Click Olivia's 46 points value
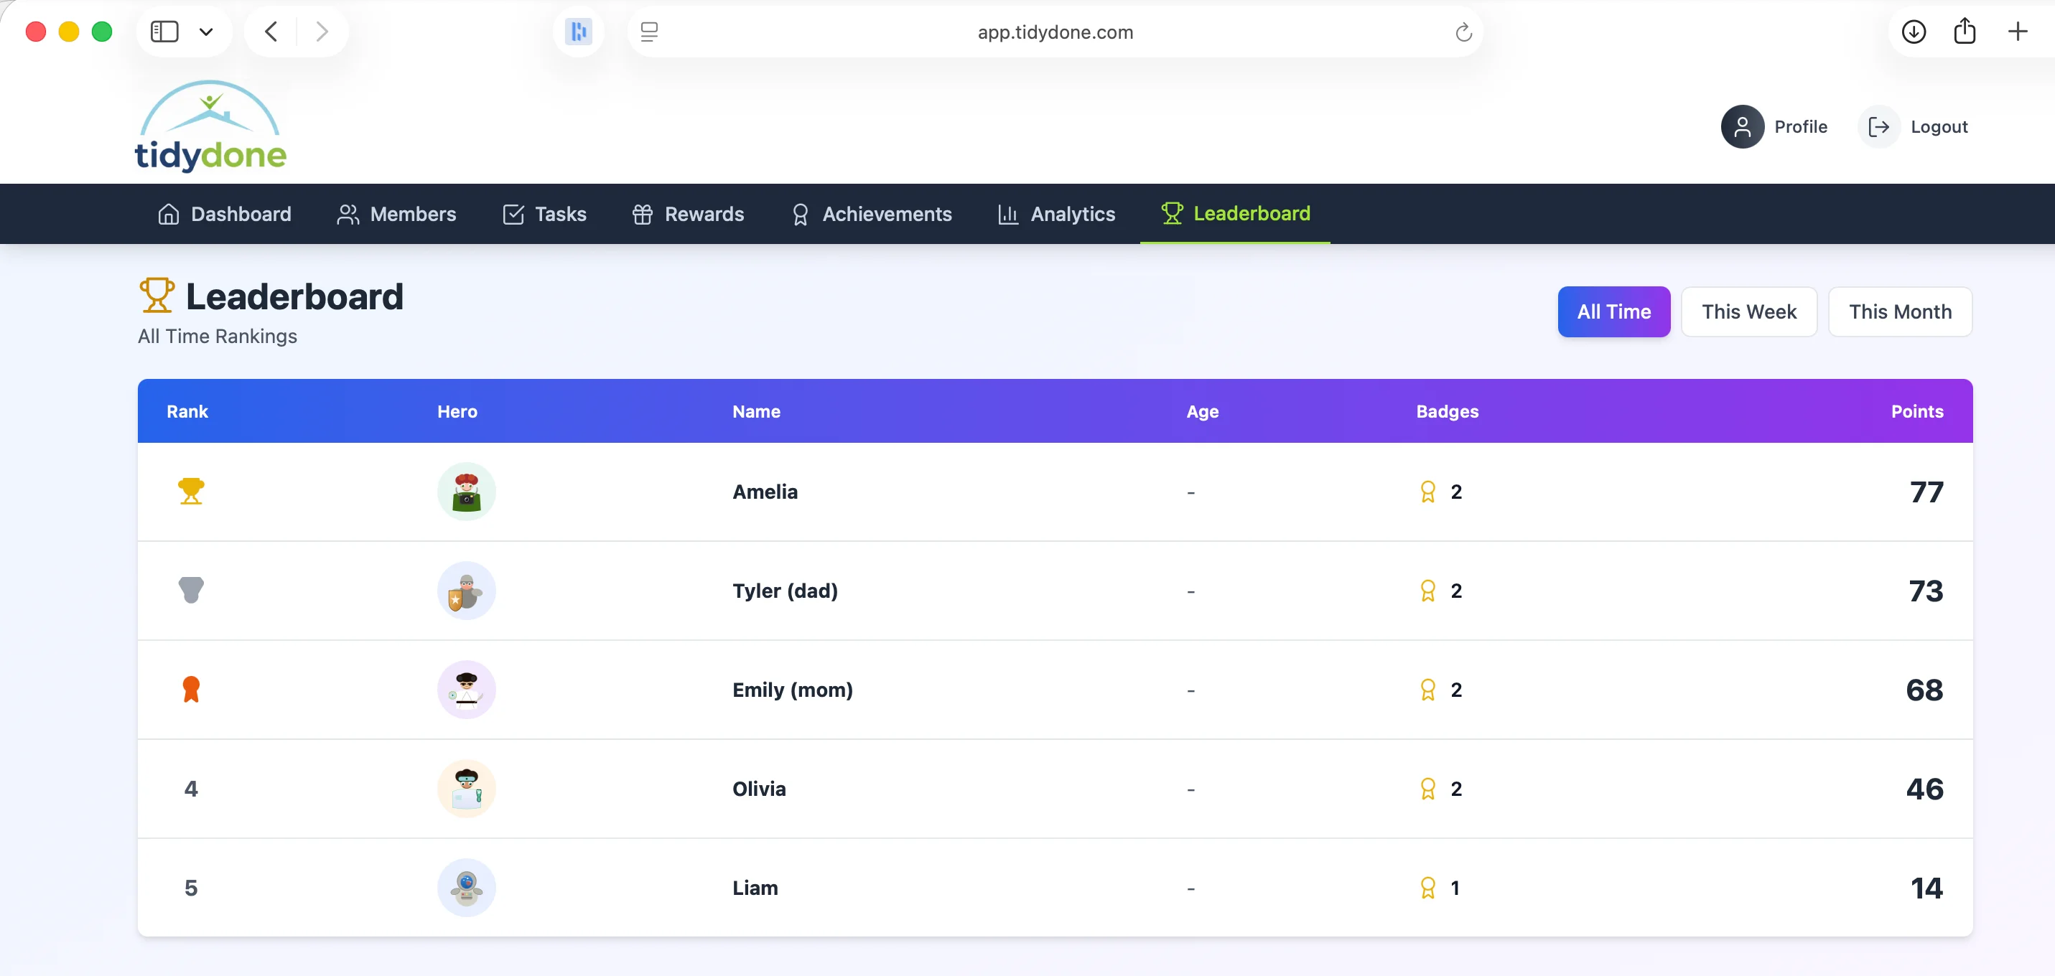Viewport: 2055px width, 976px height. click(1924, 789)
